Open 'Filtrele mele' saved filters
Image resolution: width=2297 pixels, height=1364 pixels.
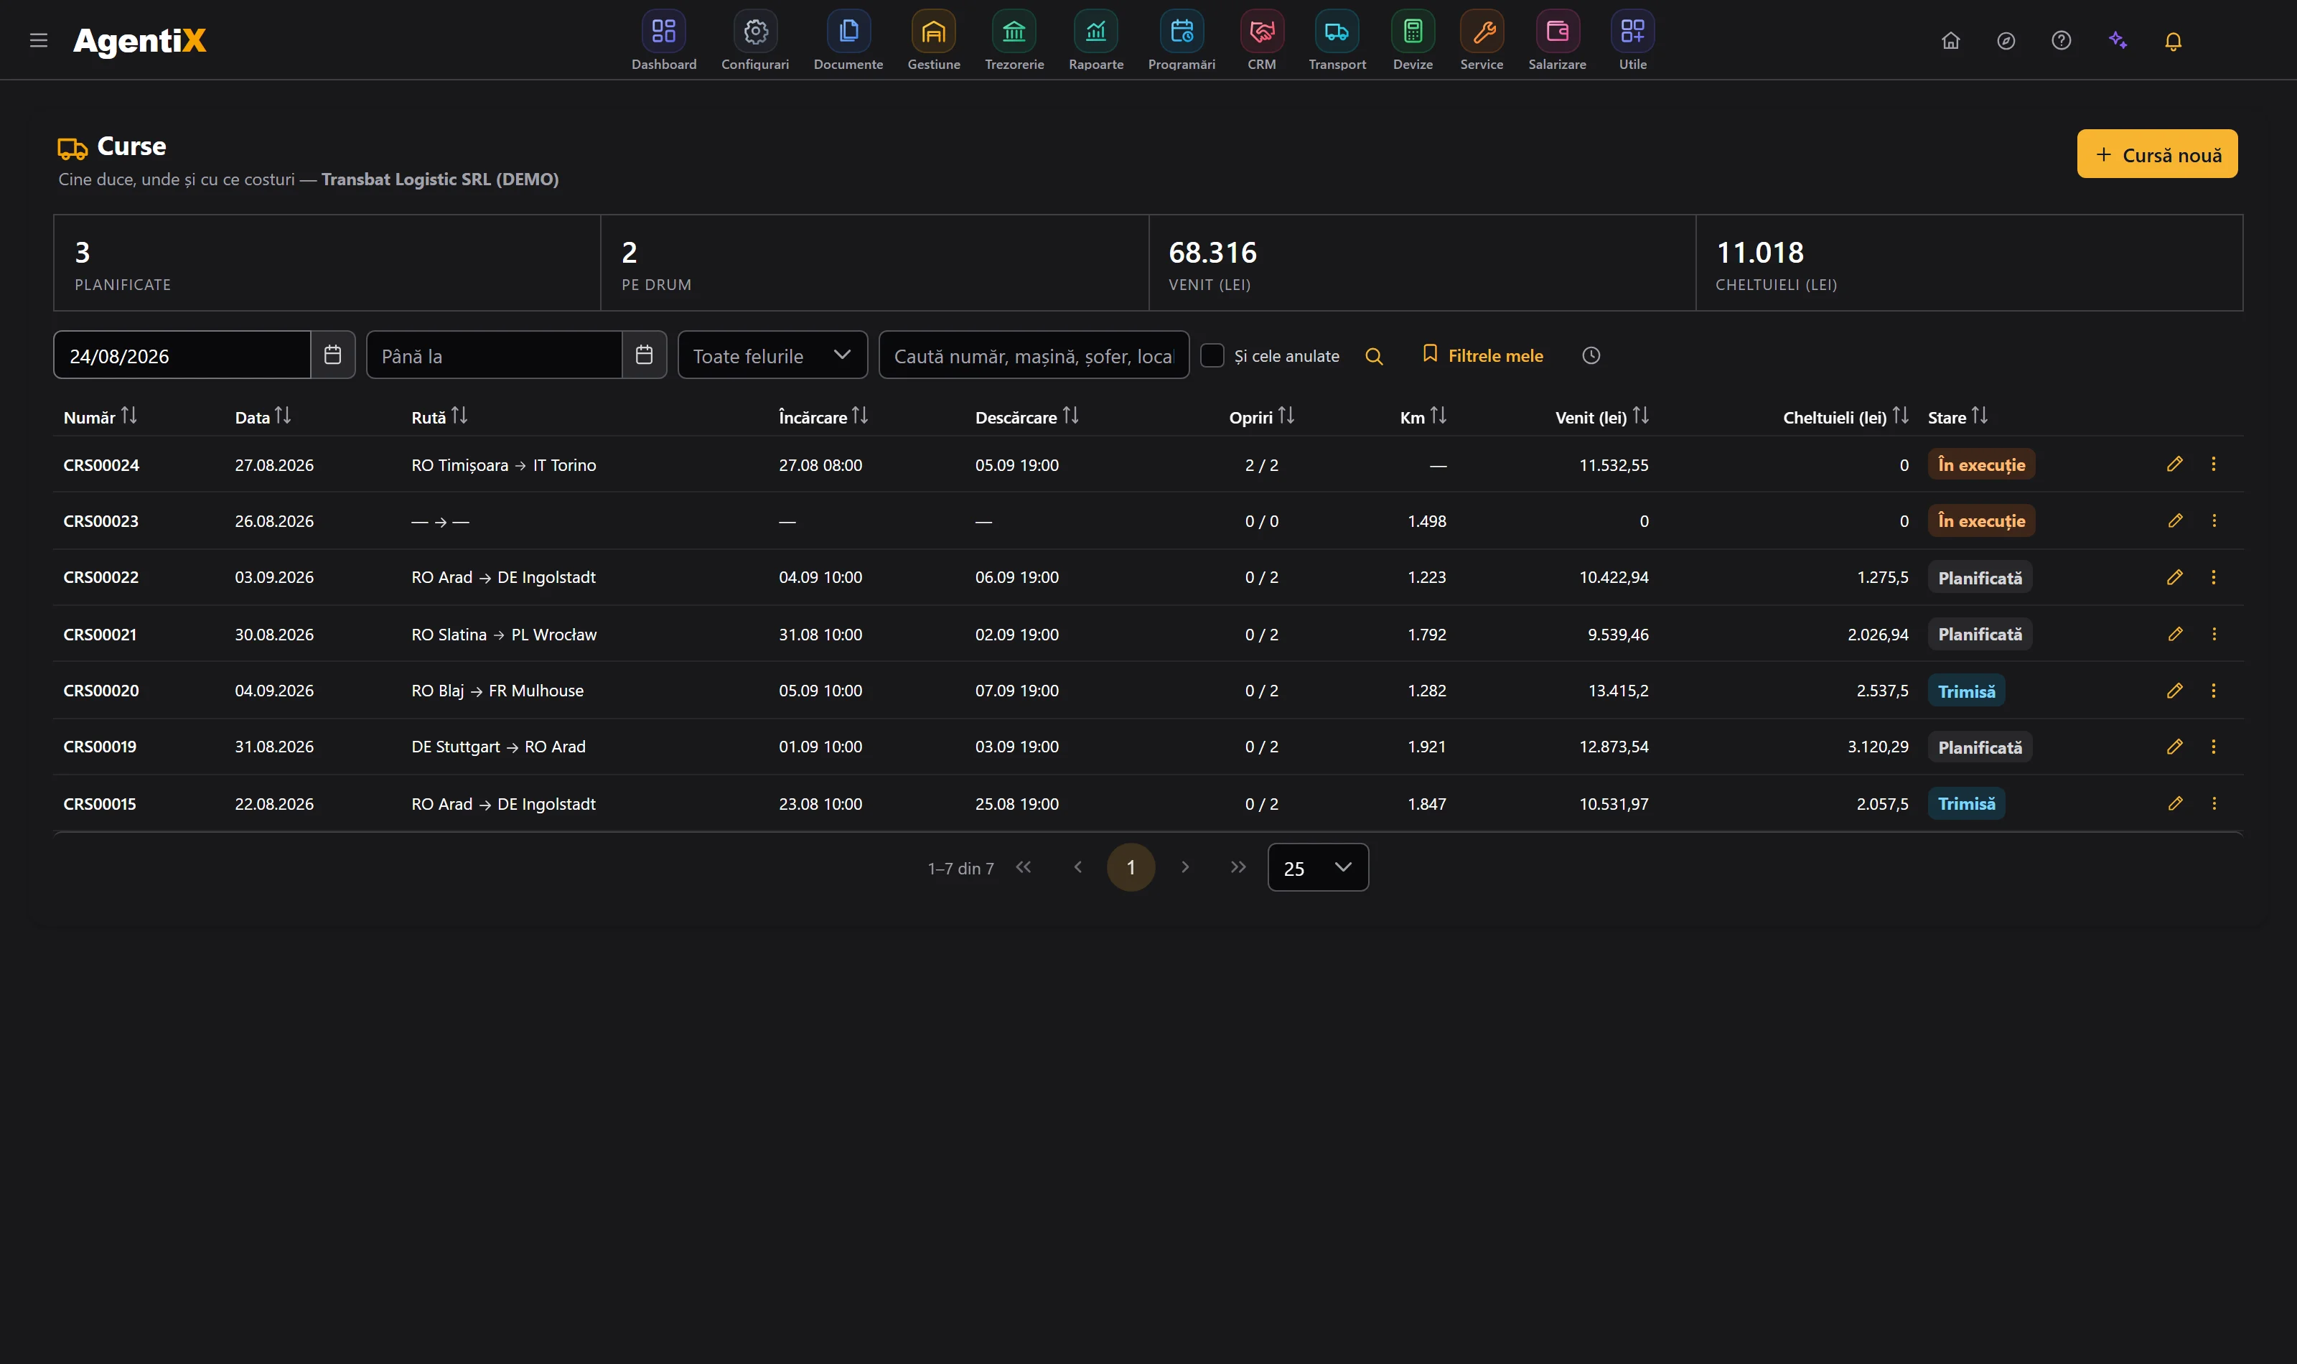(x=1482, y=355)
